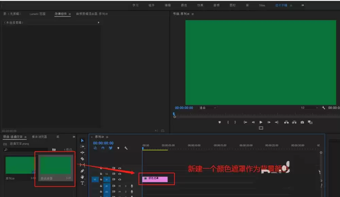Select the Hand tool

coord(82,176)
